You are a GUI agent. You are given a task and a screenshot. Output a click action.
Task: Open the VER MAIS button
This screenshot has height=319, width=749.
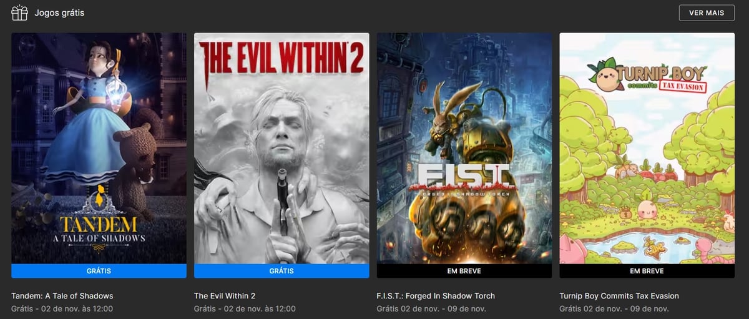[707, 12]
